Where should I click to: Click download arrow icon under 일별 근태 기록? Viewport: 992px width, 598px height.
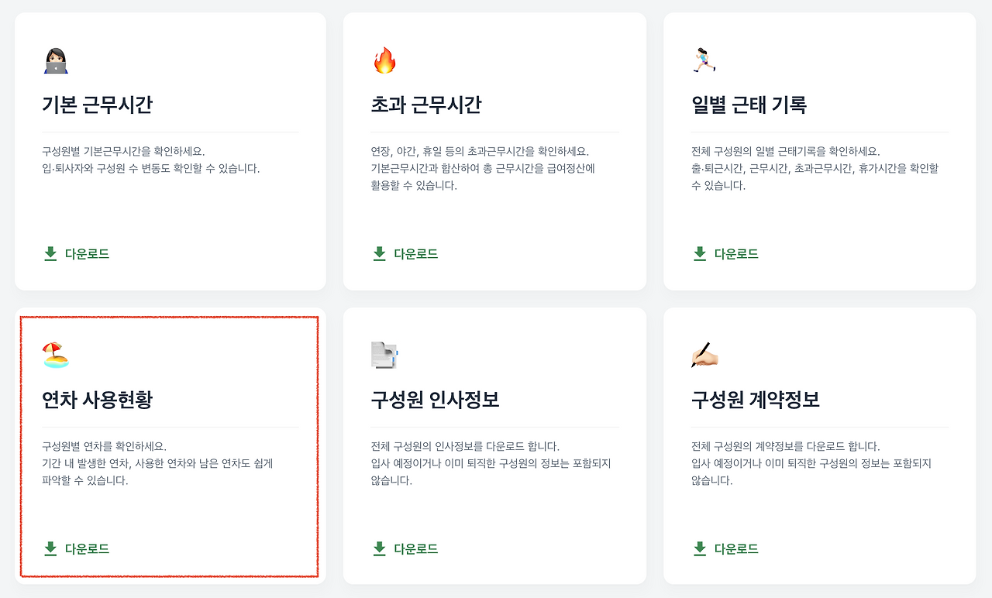coord(699,253)
